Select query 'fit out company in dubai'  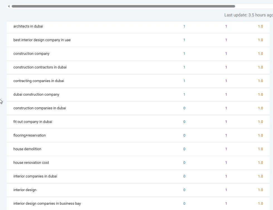pyautogui.click(x=33, y=122)
